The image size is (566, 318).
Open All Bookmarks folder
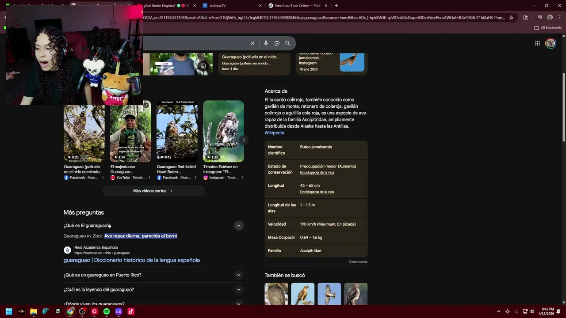(x=548, y=27)
